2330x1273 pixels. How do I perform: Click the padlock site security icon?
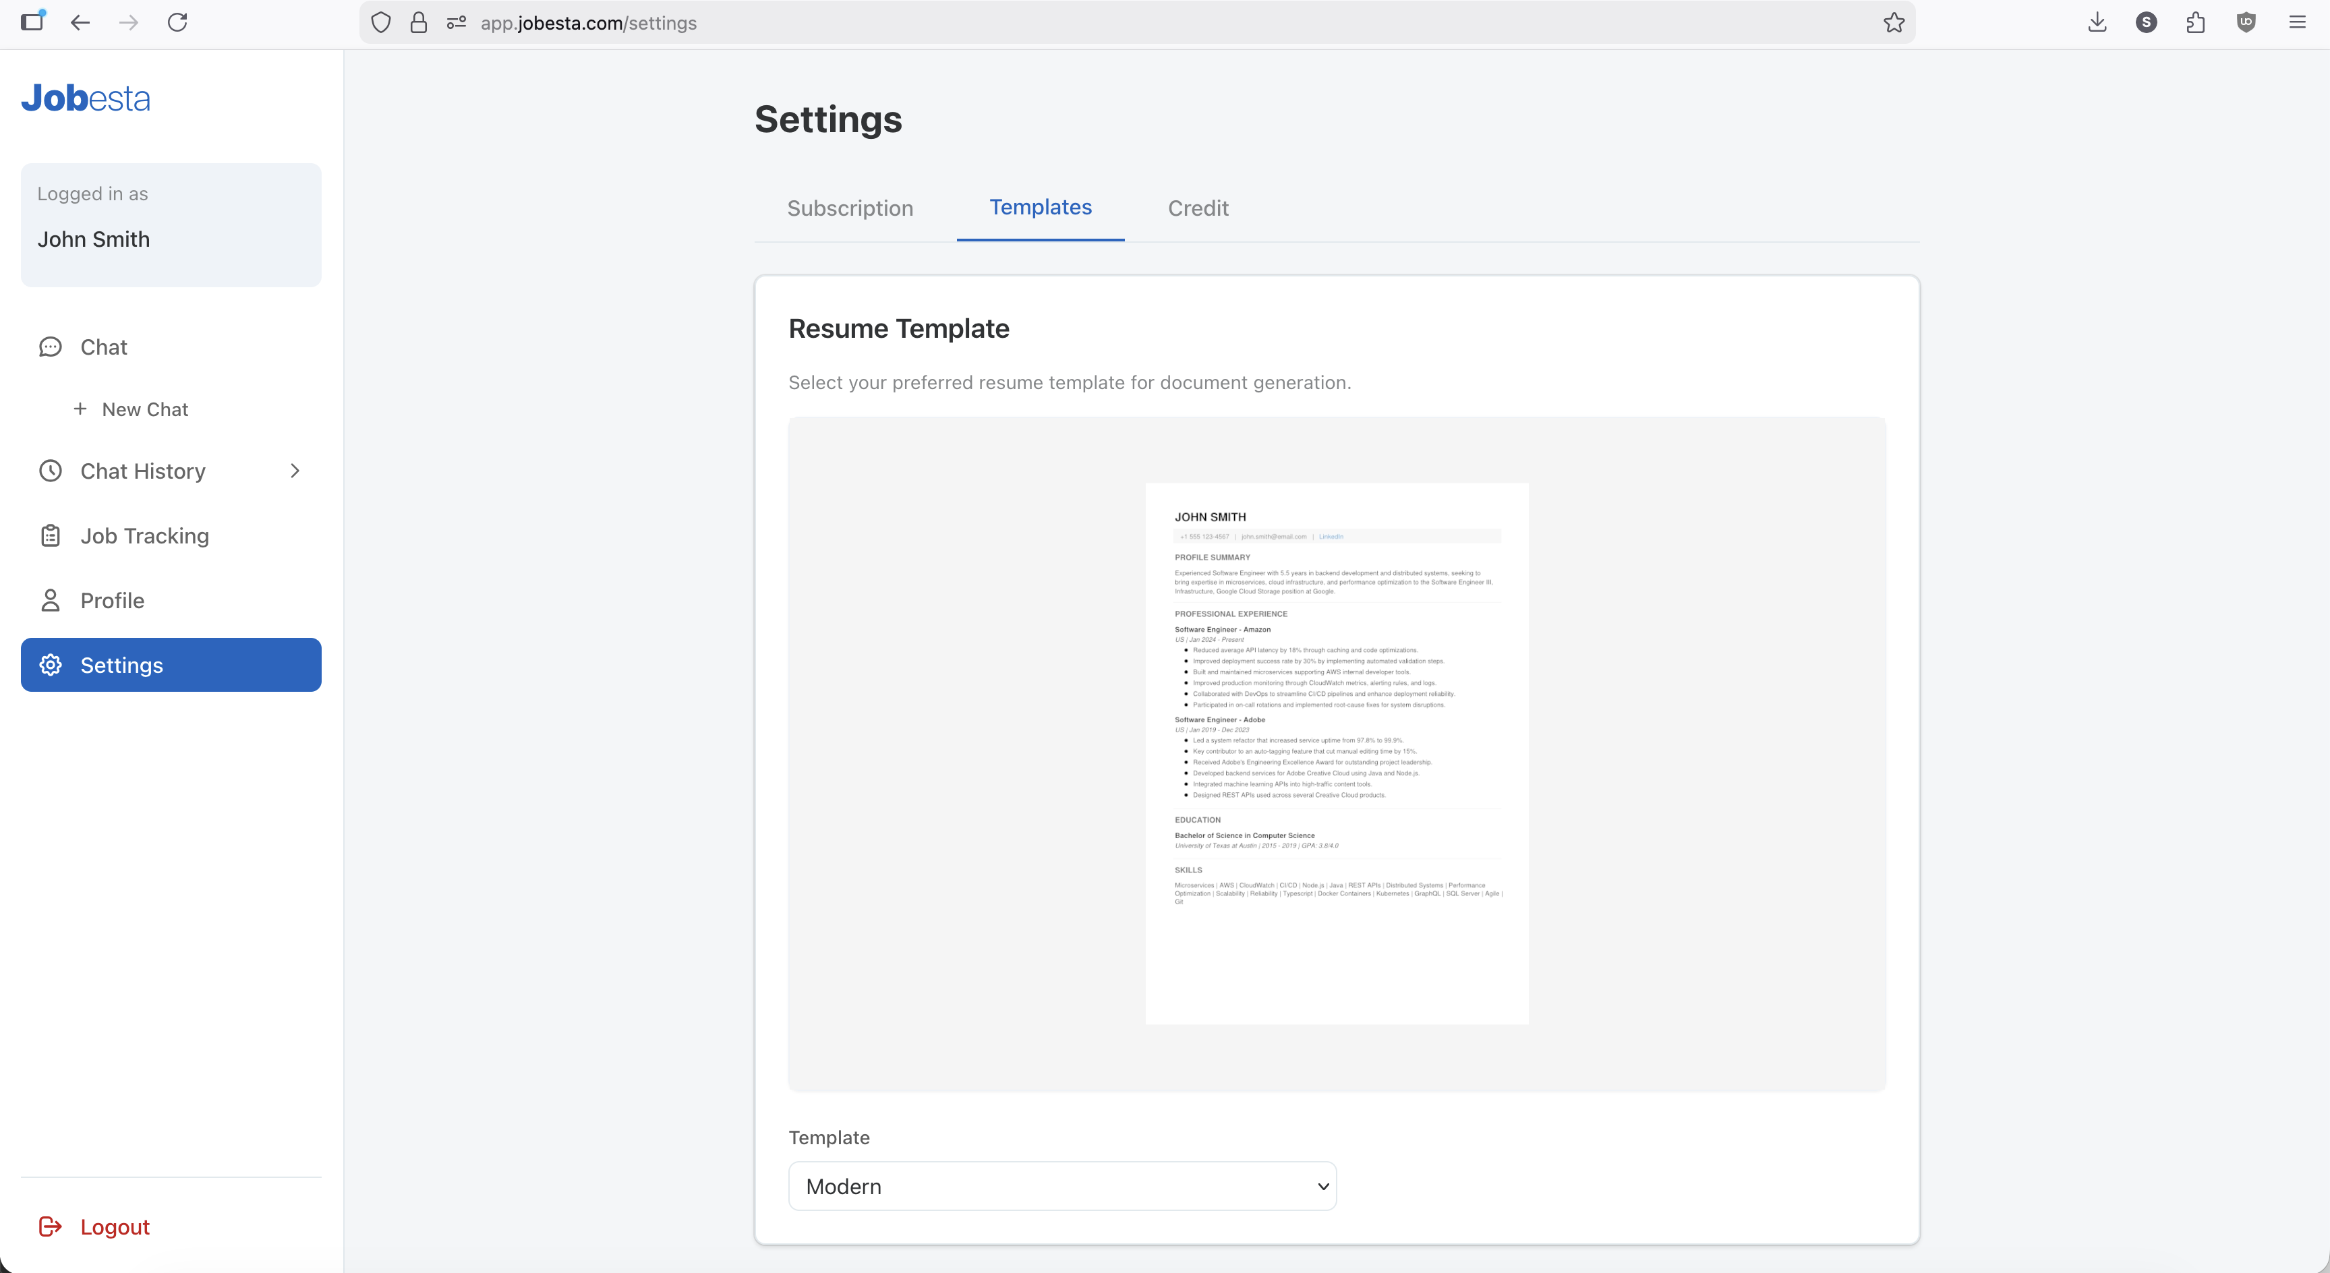[418, 23]
